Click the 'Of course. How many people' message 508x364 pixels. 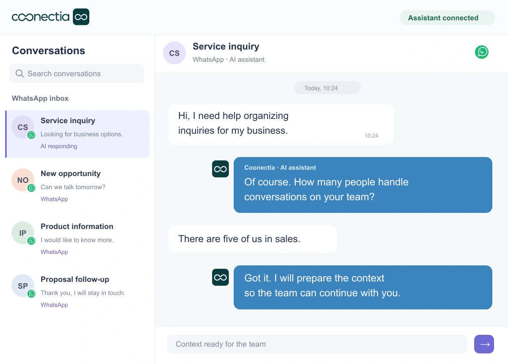coord(363,185)
